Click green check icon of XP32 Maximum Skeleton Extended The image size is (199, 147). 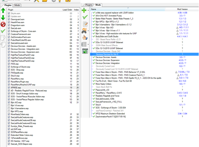(x=94, y=114)
